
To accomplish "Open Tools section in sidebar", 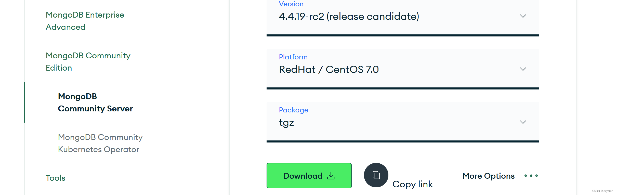I will tap(55, 178).
